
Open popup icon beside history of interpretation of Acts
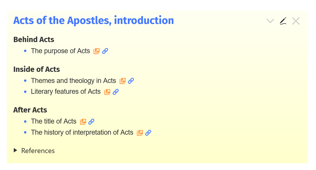[x=140, y=133]
